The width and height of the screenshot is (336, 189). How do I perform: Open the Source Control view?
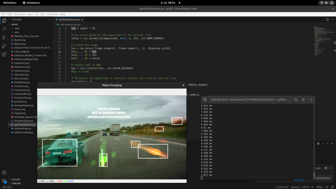[4, 37]
